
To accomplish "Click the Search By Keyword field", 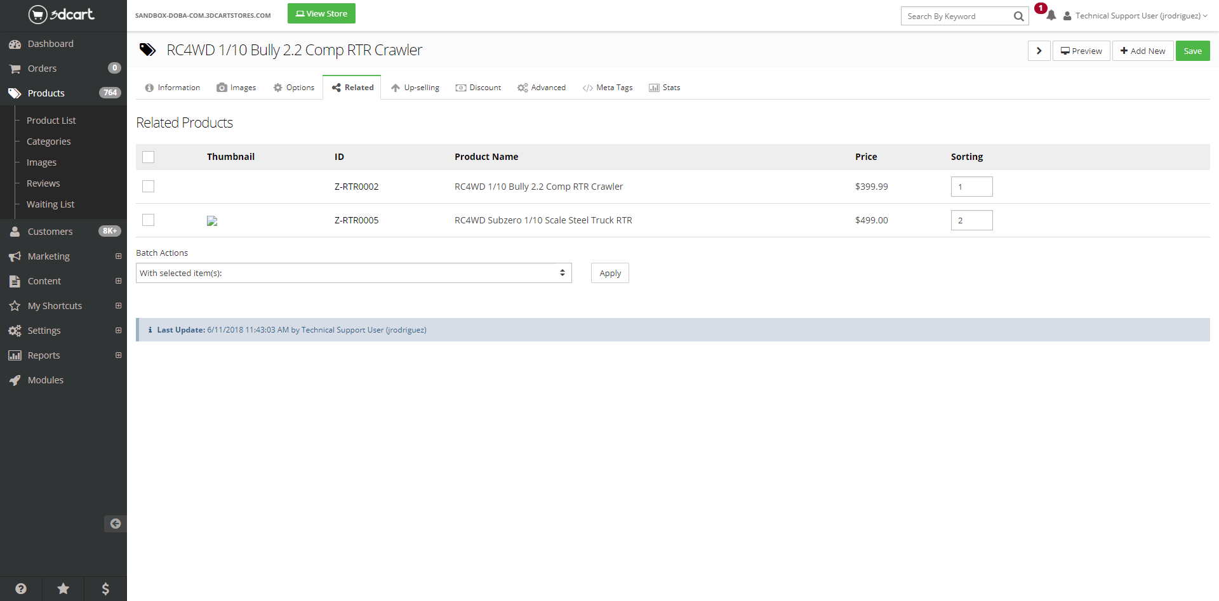I will click(x=956, y=17).
